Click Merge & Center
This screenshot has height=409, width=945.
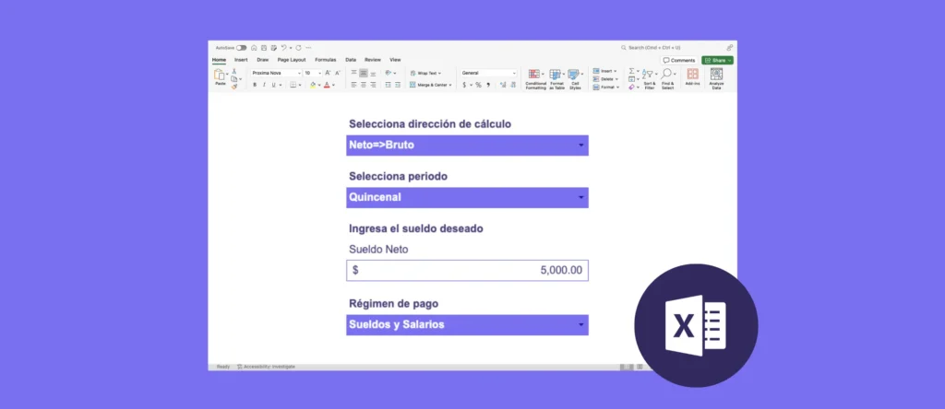click(x=430, y=85)
